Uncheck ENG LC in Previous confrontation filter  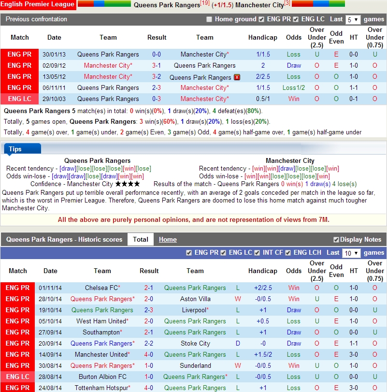(x=296, y=19)
